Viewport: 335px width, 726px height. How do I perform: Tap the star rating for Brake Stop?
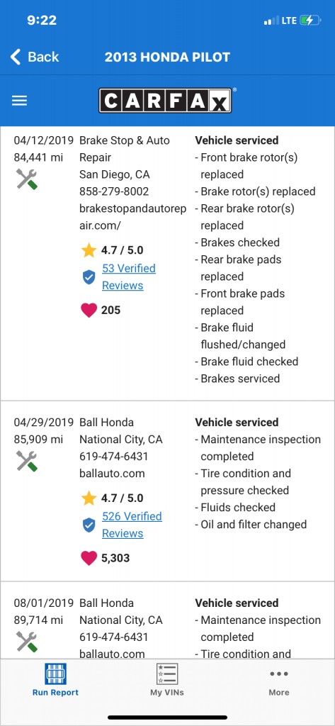pos(113,250)
